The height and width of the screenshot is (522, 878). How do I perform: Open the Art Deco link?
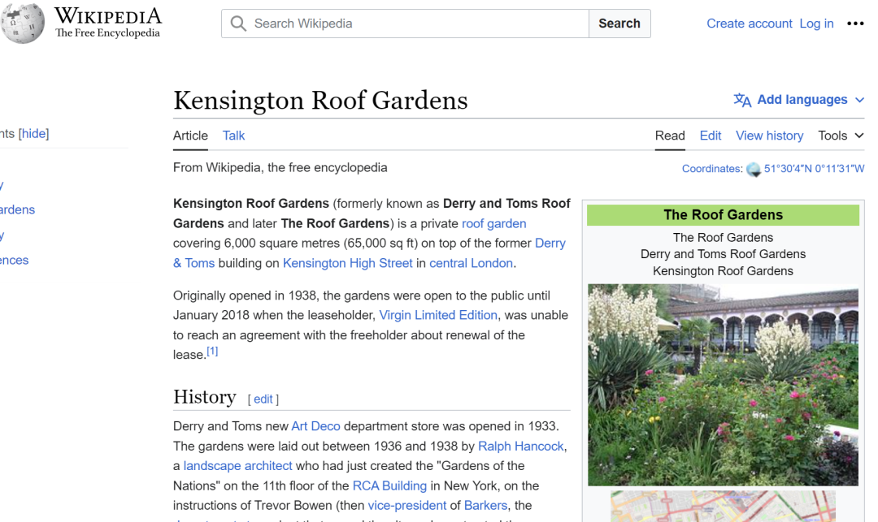point(315,426)
